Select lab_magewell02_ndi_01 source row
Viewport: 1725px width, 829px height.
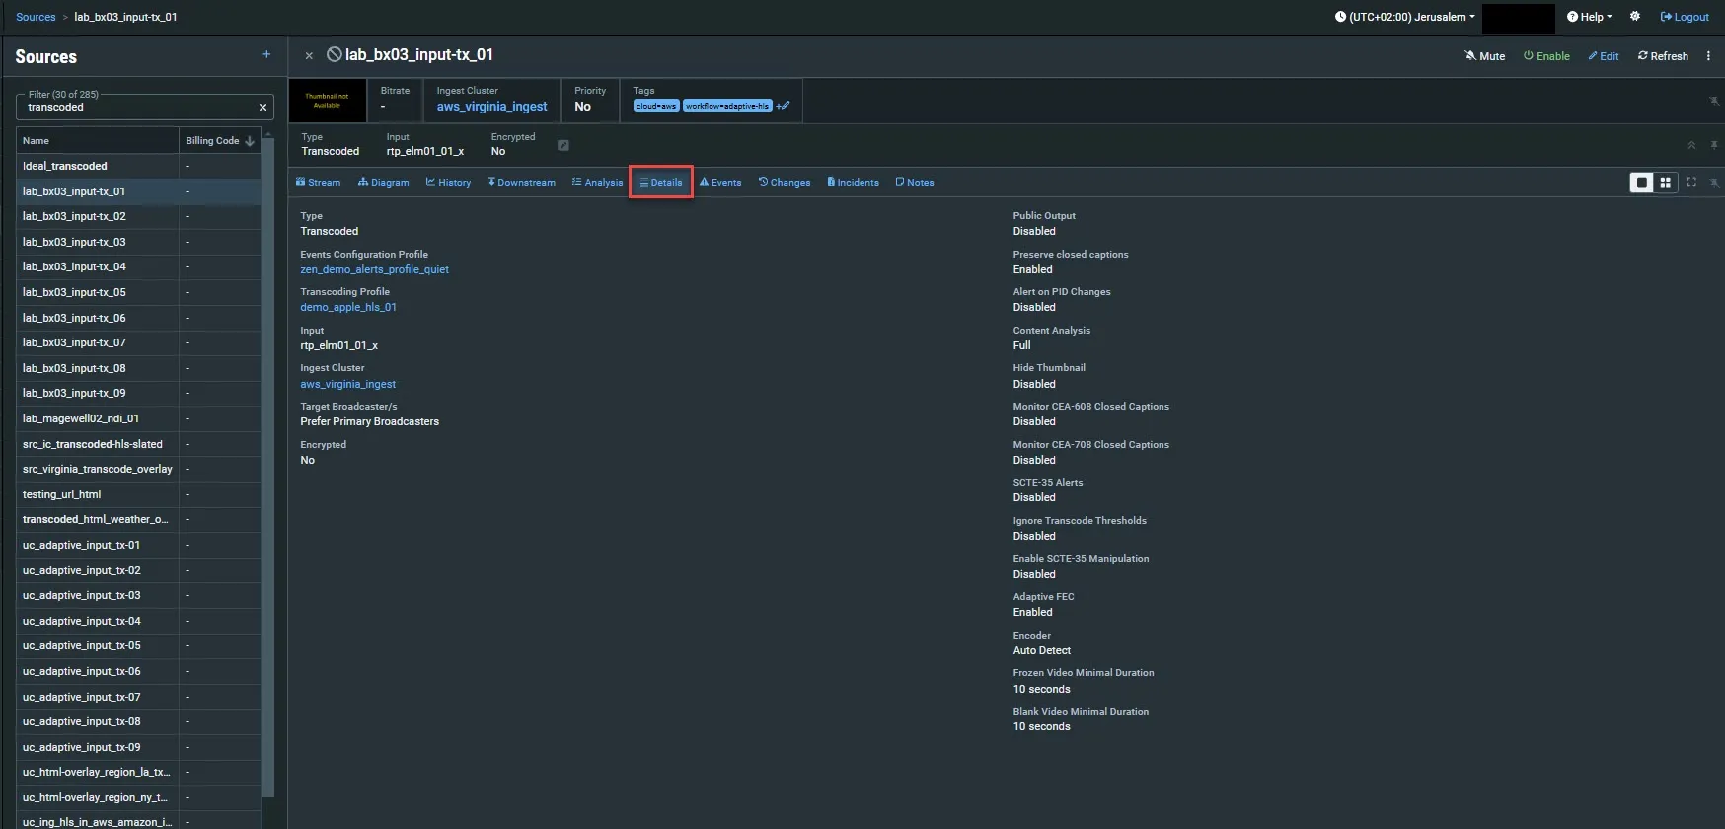click(139, 418)
